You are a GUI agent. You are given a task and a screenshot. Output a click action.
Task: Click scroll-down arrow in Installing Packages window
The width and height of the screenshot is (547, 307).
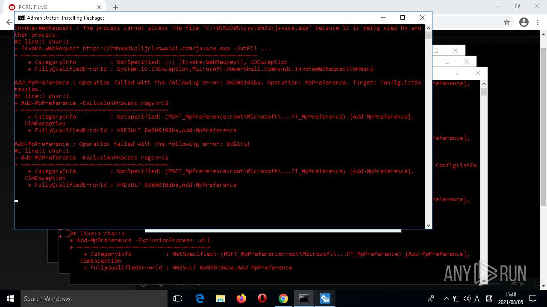[x=428, y=225]
